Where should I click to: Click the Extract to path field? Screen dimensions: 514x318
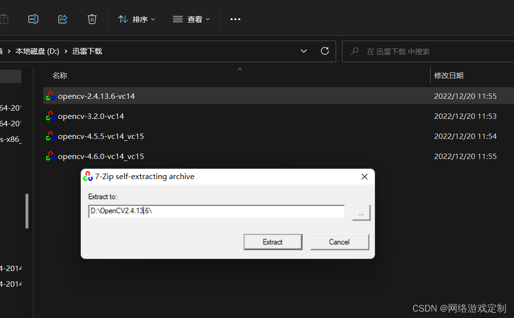pos(217,211)
